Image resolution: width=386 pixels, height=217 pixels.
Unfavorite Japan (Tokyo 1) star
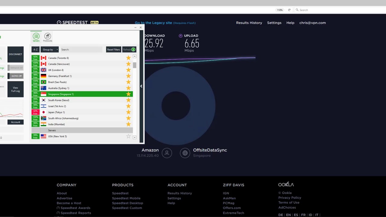point(128,112)
